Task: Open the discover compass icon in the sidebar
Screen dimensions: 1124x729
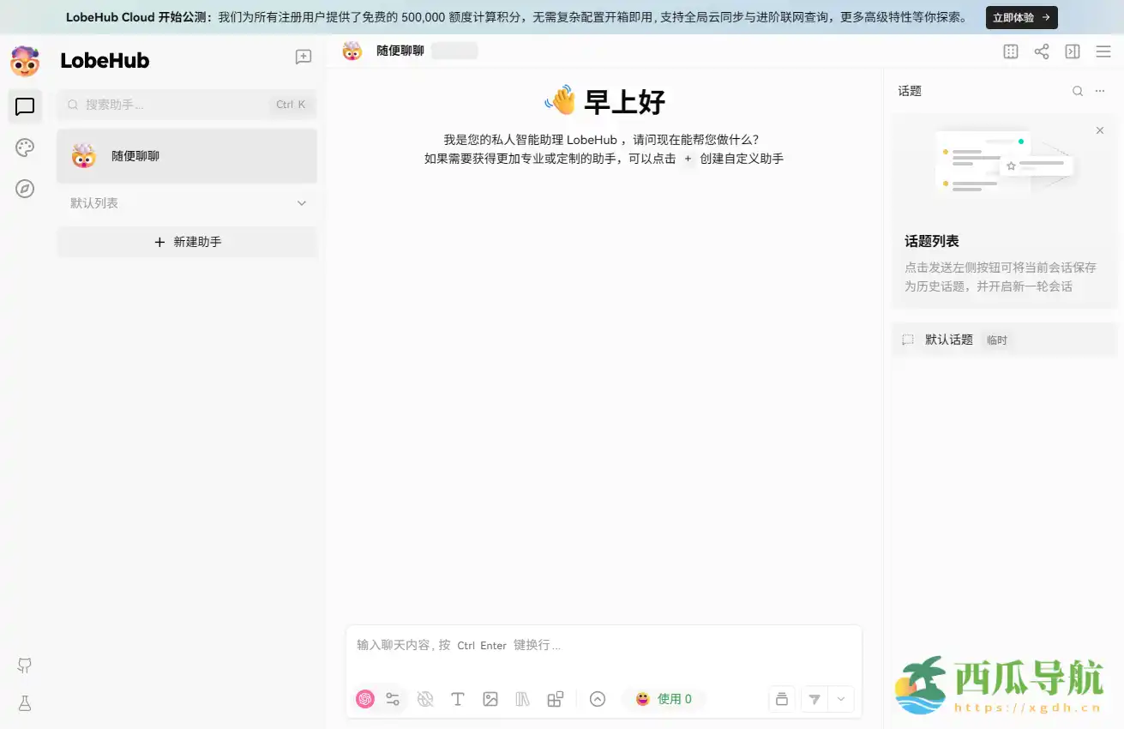Action: tap(25, 189)
